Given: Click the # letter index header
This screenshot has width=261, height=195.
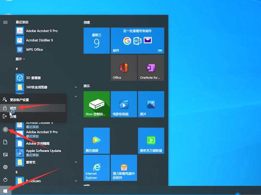Looking at the screenshot, I should click(x=17, y=69).
